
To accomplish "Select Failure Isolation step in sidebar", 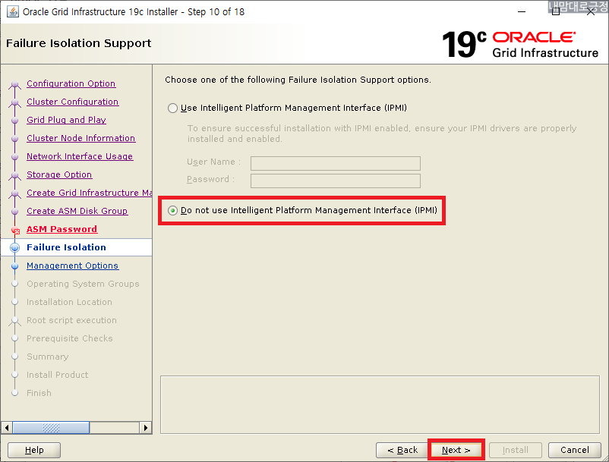I will (x=66, y=247).
